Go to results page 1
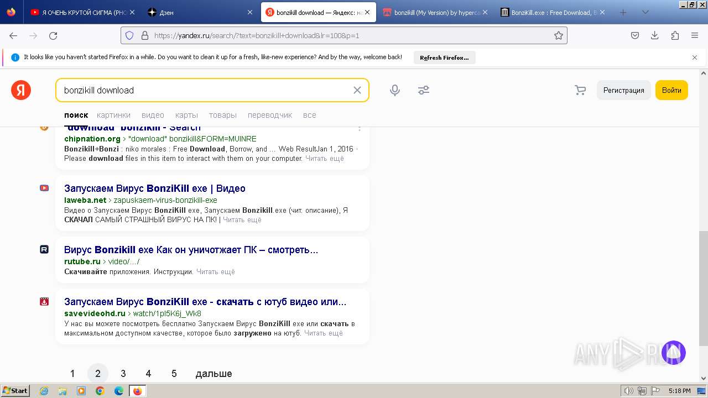This screenshot has width=708, height=398. [x=72, y=374]
